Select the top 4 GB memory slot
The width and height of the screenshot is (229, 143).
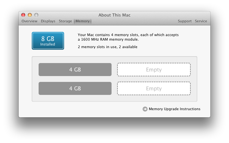click(75, 70)
